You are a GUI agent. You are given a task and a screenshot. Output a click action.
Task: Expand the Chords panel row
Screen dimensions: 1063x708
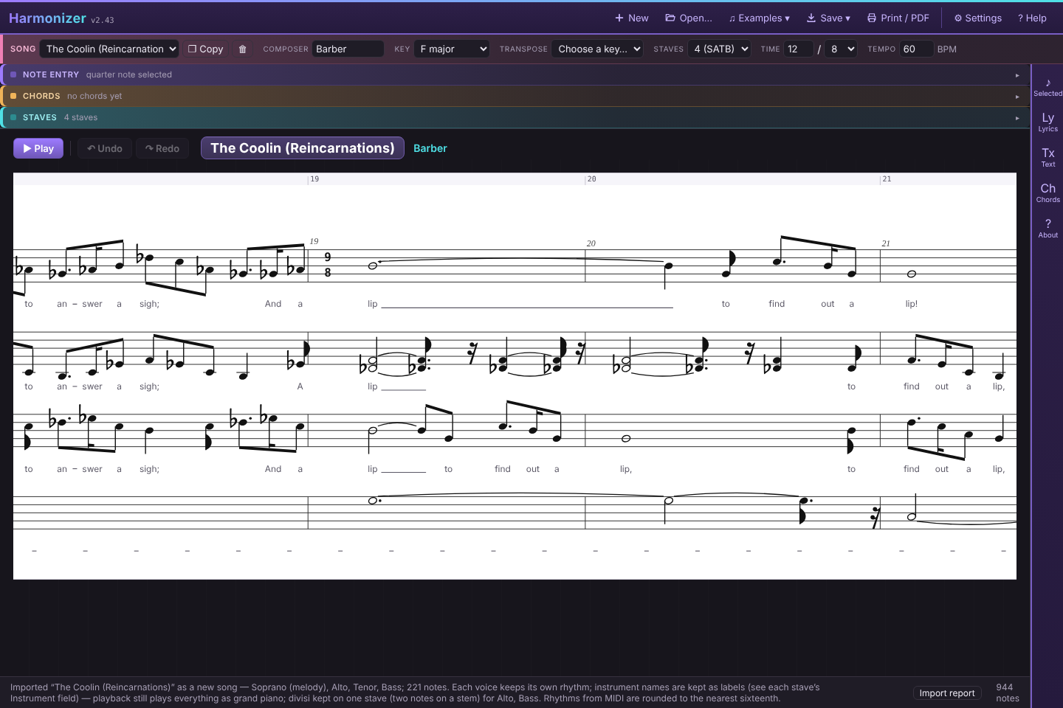tap(515, 96)
